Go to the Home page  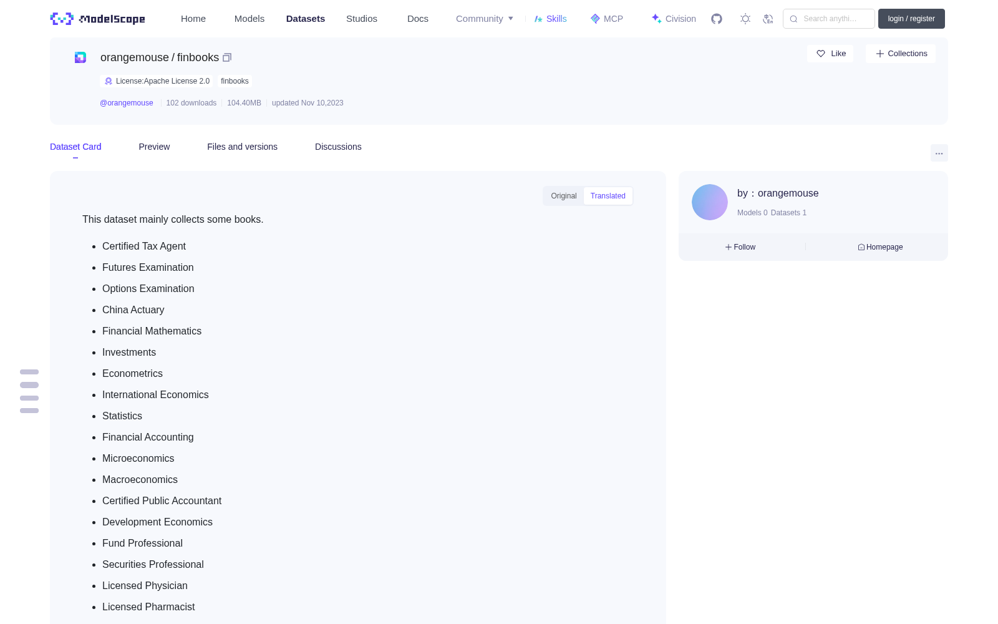193,19
